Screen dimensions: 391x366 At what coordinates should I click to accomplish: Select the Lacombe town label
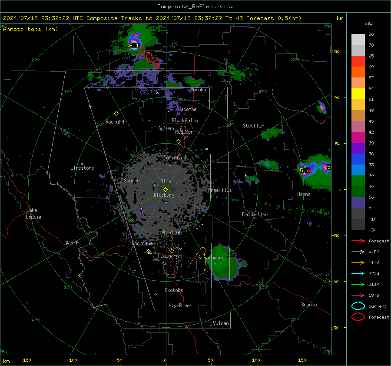point(187,109)
